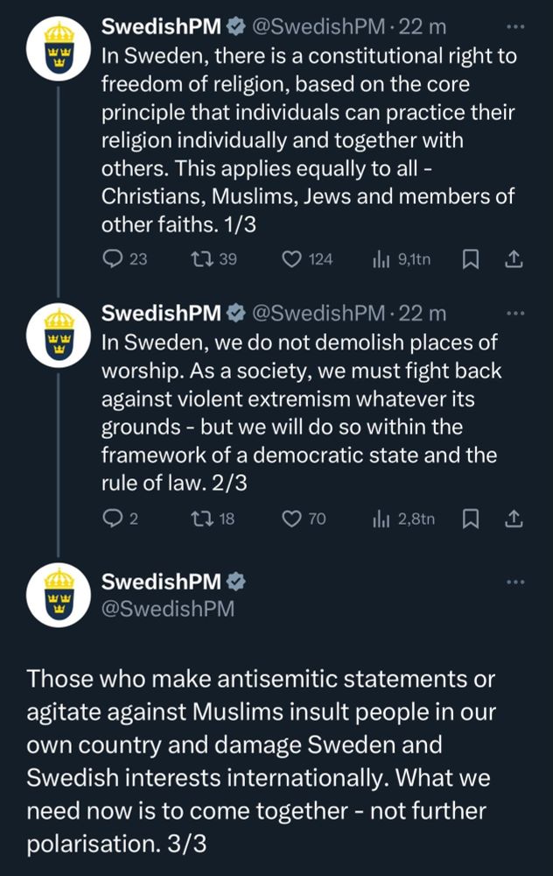Like the second tweet with 70 likes
Viewport: 553px width, 876px height.
[304, 519]
